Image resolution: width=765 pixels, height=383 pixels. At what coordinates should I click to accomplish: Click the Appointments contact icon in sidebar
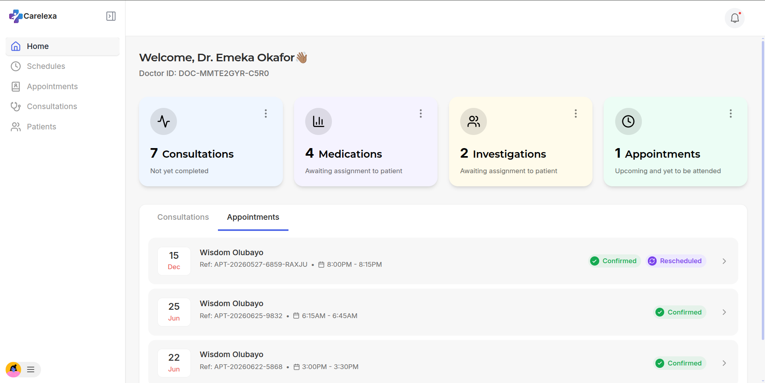pyautogui.click(x=16, y=86)
